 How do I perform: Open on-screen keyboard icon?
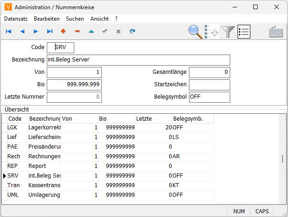(276, 32)
